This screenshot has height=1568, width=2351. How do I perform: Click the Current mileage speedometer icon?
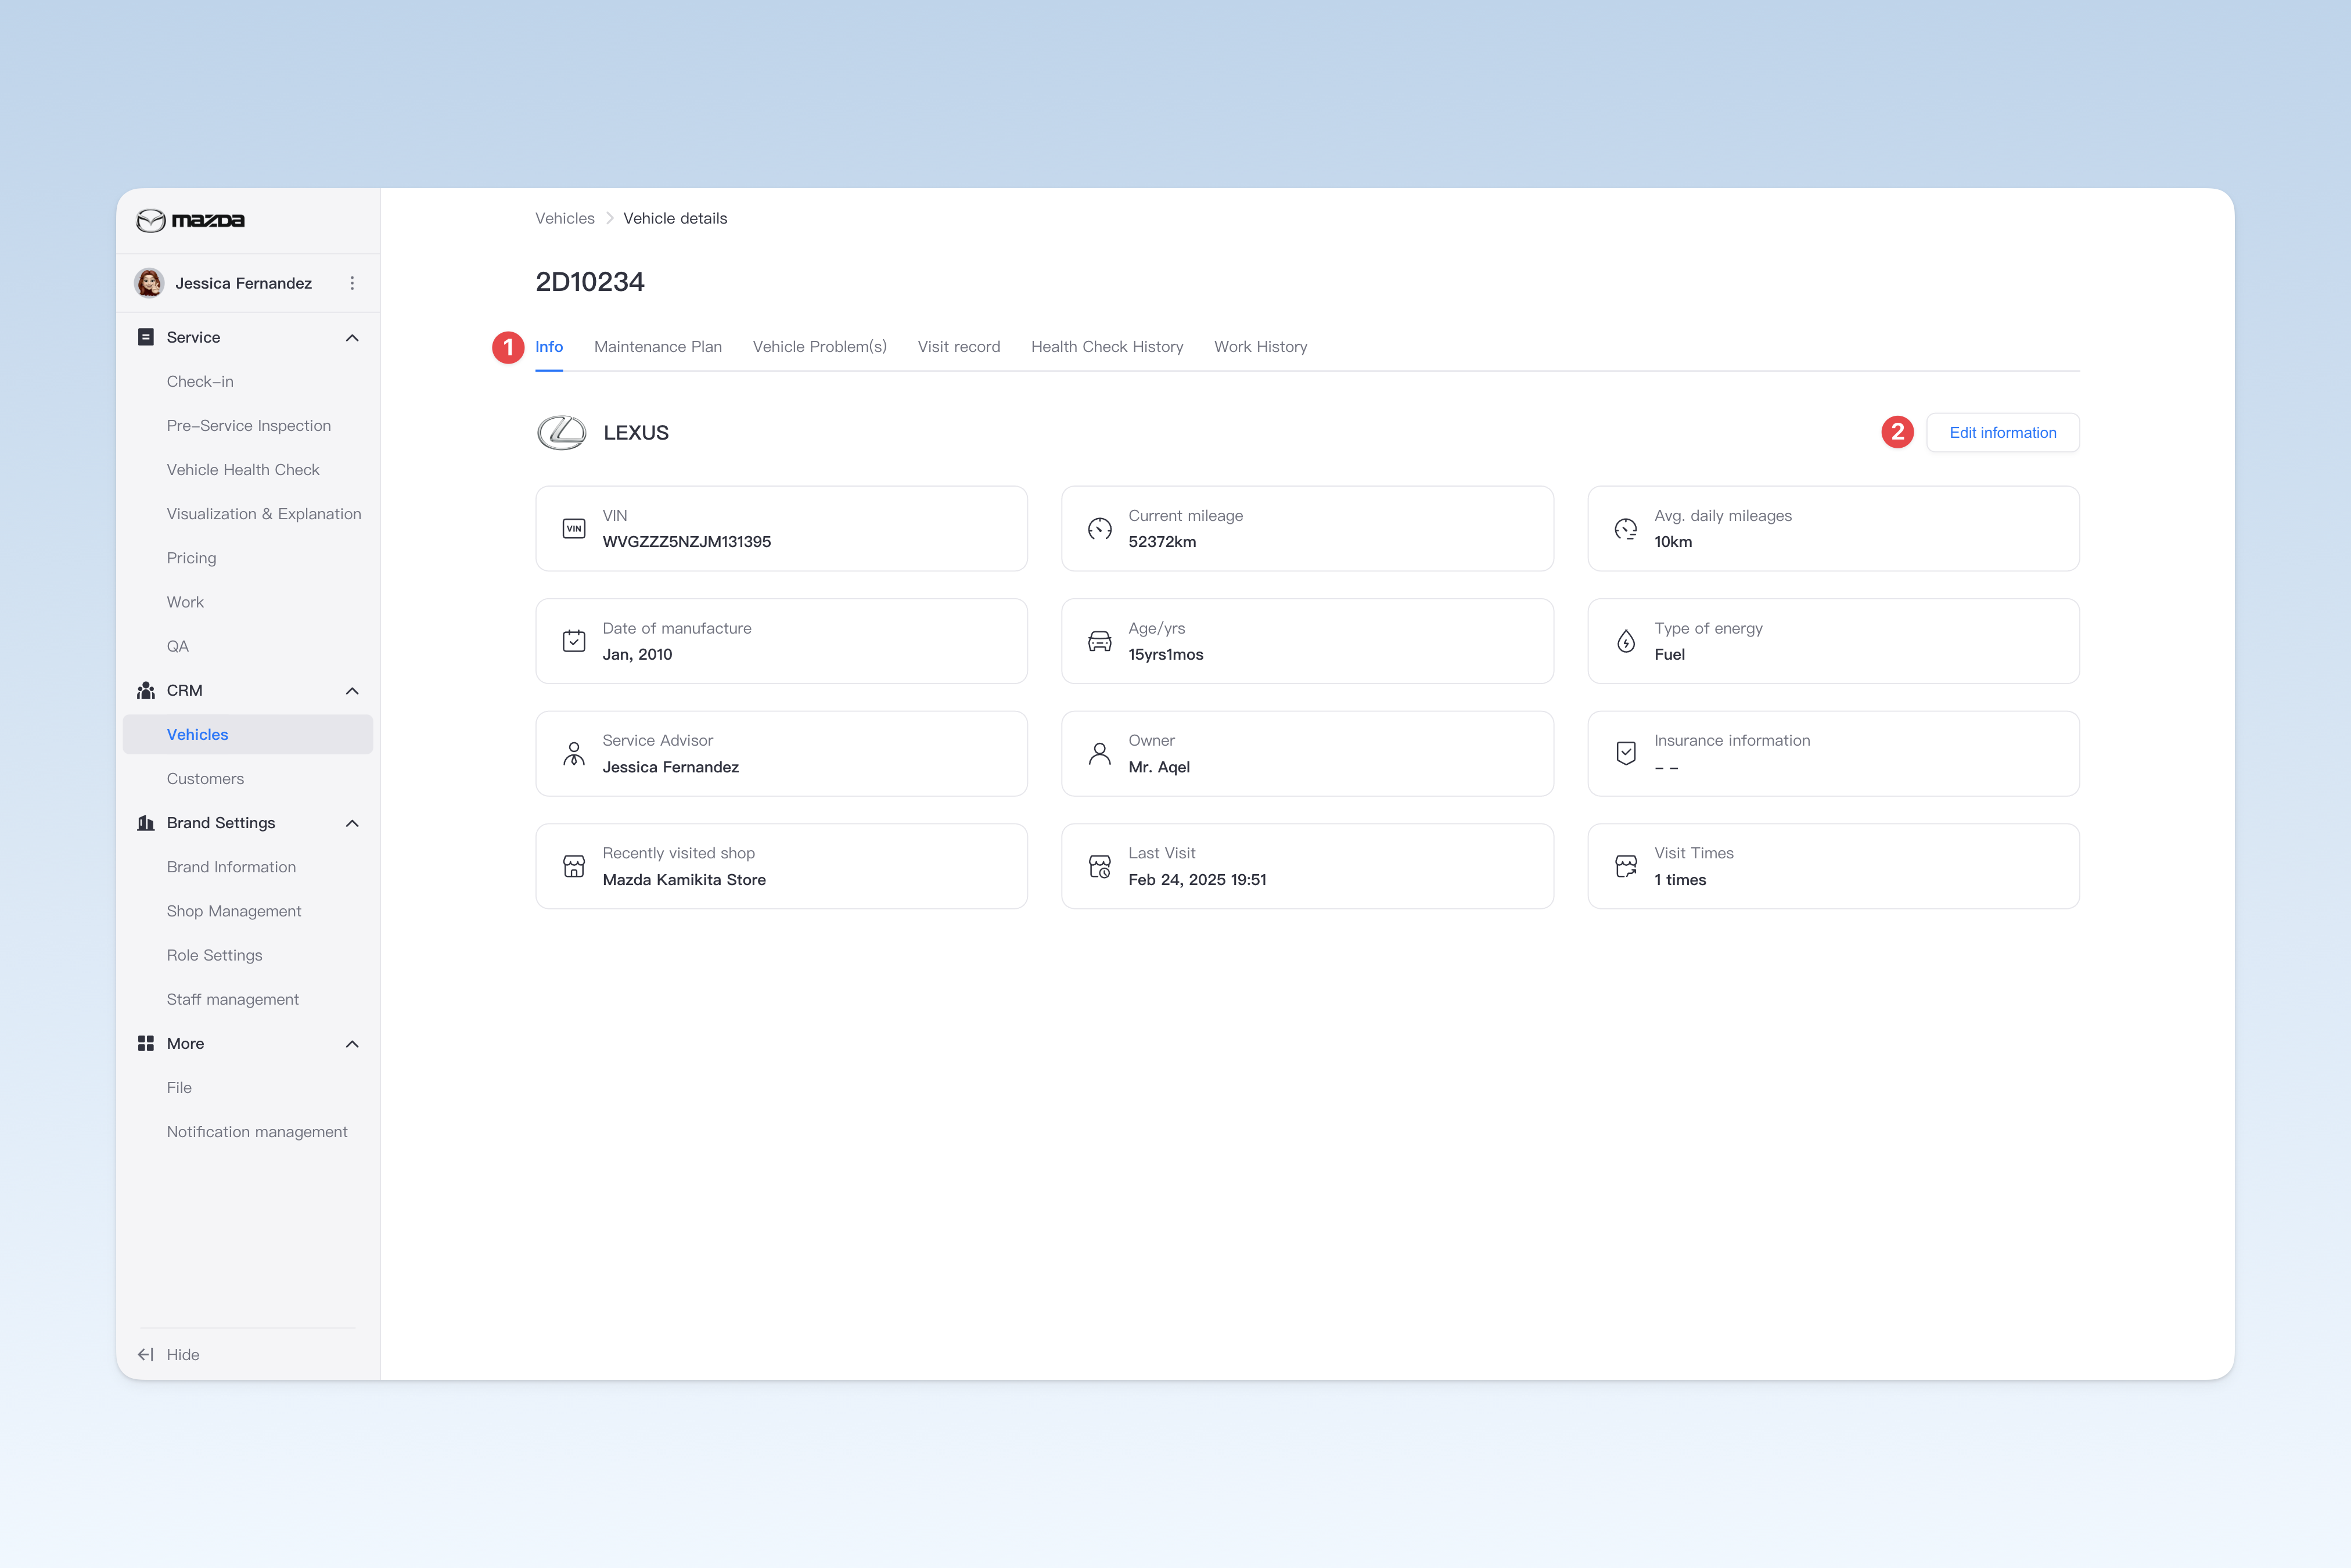tap(1100, 529)
